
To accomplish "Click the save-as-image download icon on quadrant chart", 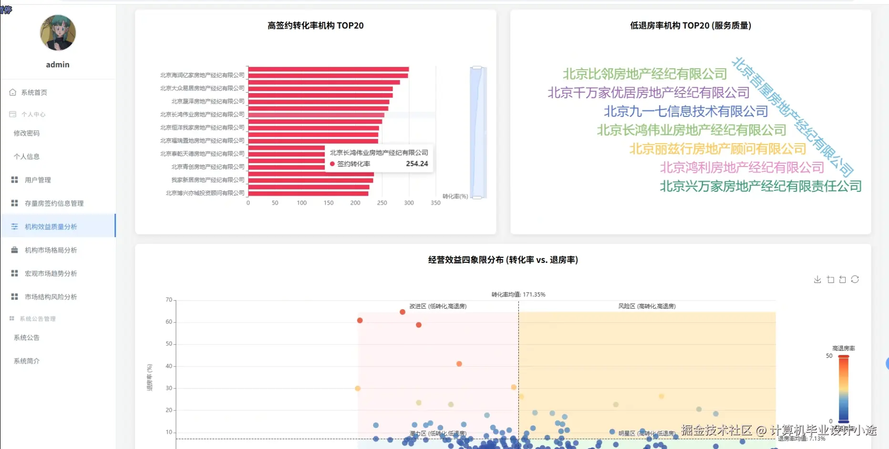I will coord(817,280).
